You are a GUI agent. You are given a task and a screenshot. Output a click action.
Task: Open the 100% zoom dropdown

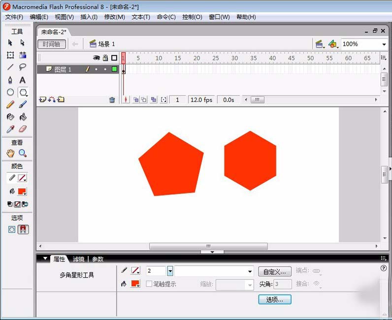(384, 44)
